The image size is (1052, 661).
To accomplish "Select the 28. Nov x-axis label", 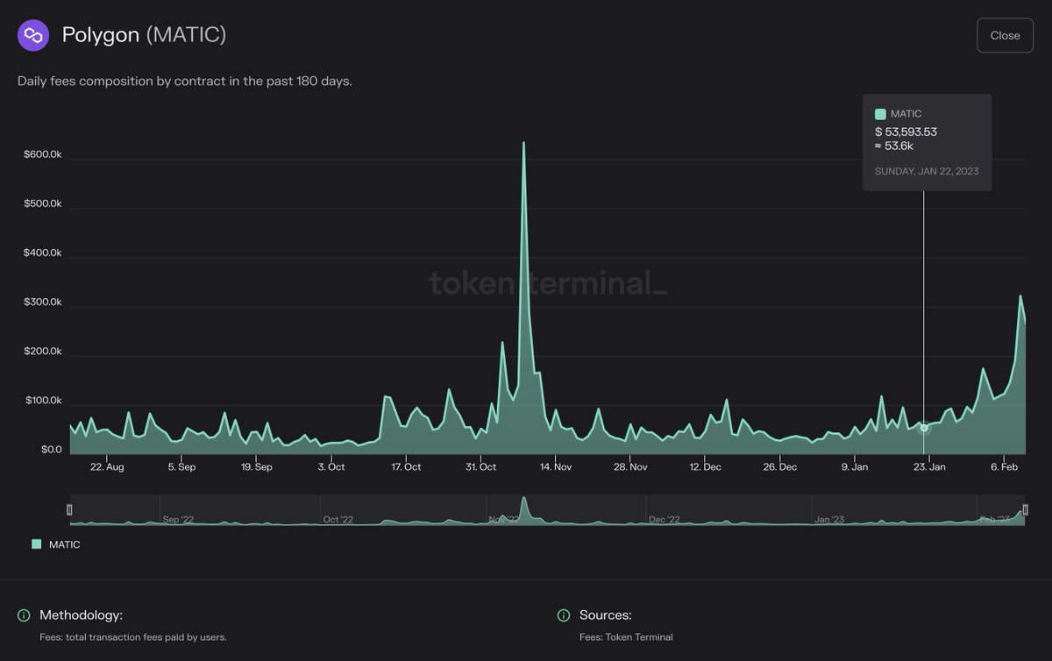I will click(x=630, y=467).
